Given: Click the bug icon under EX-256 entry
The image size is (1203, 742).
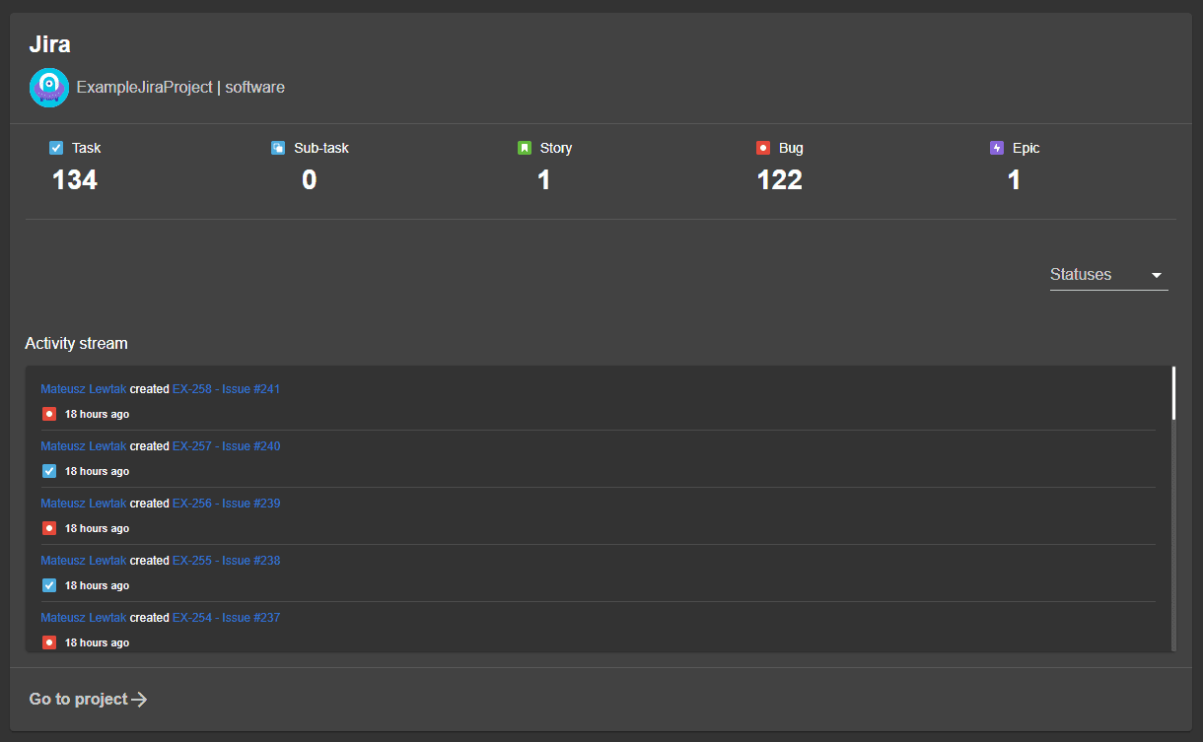Looking at the screenshot, I should 49,528.
